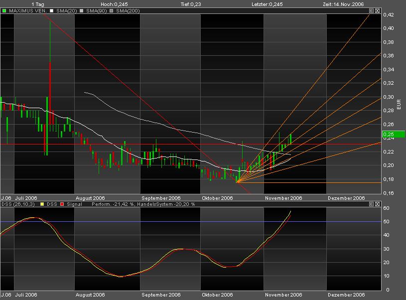The width and height of the screenshot is (406, 300).
Task: Click the yellow DSS legend swatch
Action: pos(42,204)
